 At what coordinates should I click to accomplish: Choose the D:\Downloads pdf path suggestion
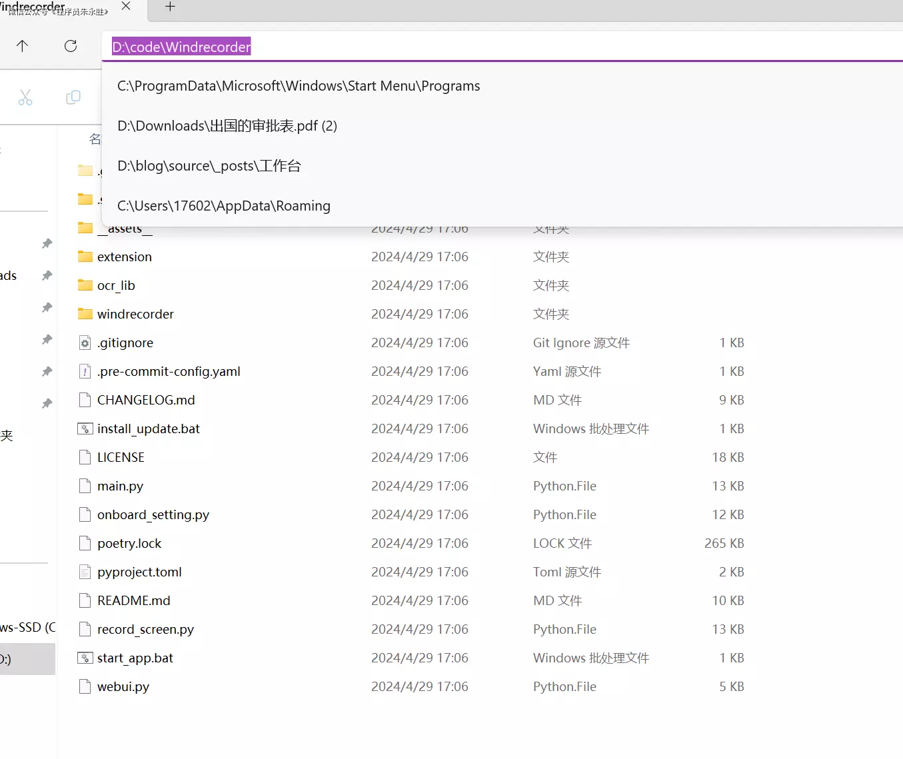pos(227,126)
